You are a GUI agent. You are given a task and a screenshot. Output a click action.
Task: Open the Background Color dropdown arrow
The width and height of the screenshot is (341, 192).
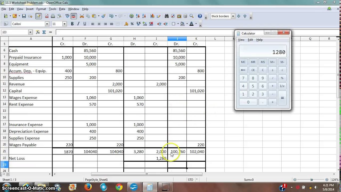(187, 24)
